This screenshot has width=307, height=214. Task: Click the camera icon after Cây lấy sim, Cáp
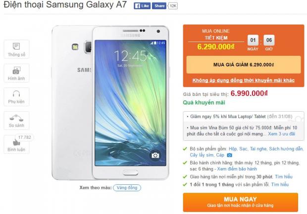[x=229, y=155]
